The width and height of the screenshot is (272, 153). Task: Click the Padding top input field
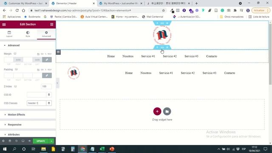(x=8, y=76)
